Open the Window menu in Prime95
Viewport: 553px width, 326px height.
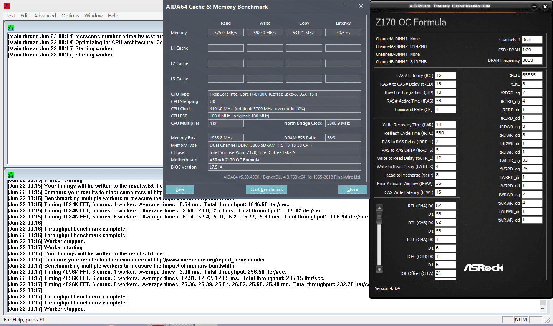point(94,16)
